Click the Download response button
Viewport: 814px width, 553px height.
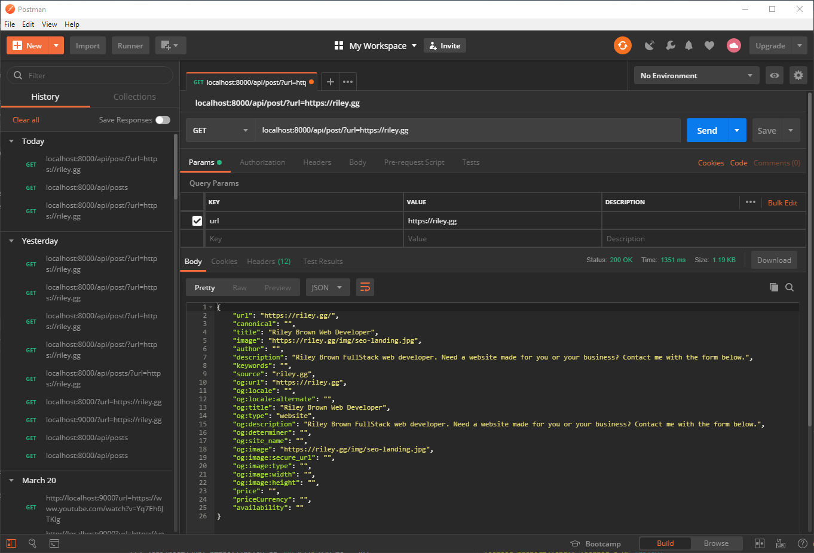[774, 260]
